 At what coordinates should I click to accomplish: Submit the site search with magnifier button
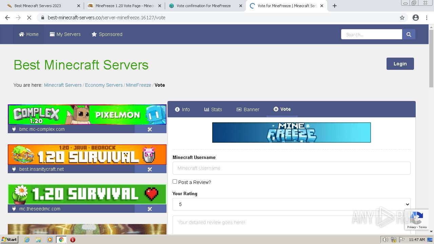[x=409, y=34]
